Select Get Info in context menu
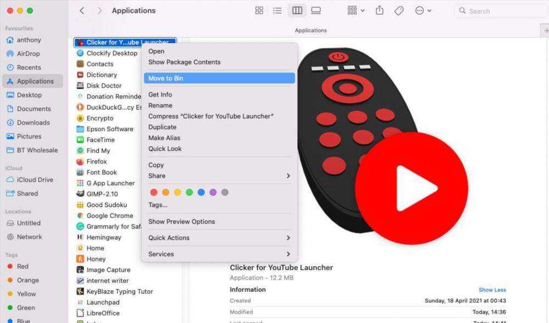 coord(160,95)
